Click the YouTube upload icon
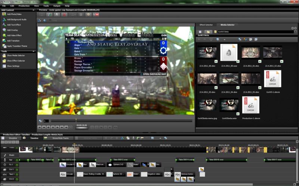The width and height of the screenshot is (299, 186). point(96,15)
